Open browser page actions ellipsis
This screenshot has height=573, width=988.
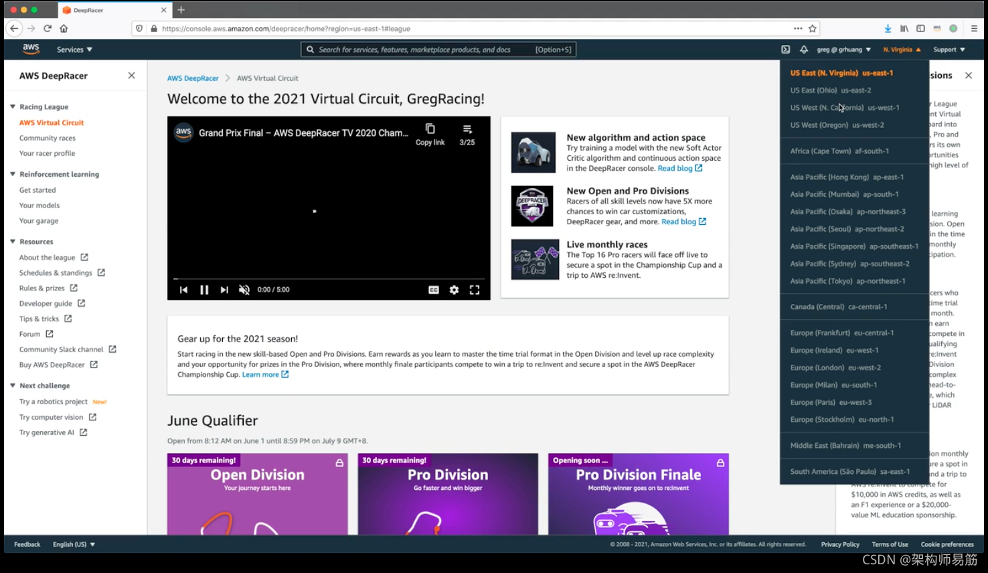[x=798, y=29]
